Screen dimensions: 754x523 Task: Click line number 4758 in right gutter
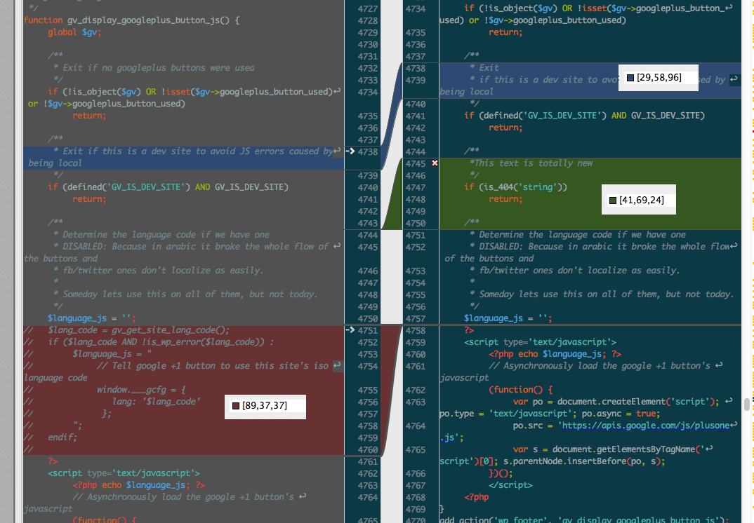coord(416,330)
